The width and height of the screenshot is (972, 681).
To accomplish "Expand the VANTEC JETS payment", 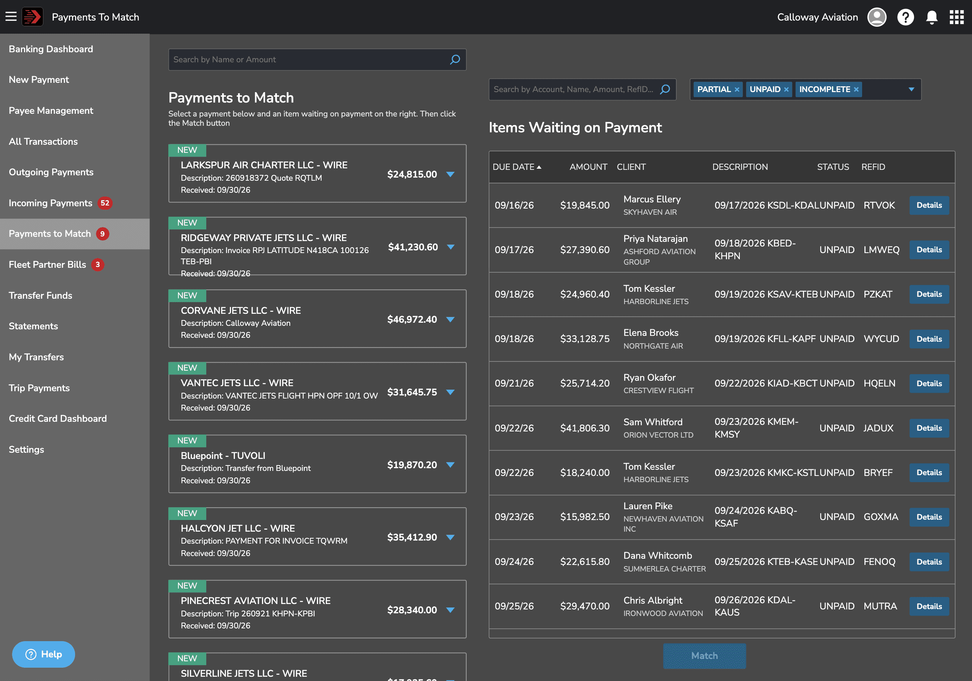I will (450, 392).
